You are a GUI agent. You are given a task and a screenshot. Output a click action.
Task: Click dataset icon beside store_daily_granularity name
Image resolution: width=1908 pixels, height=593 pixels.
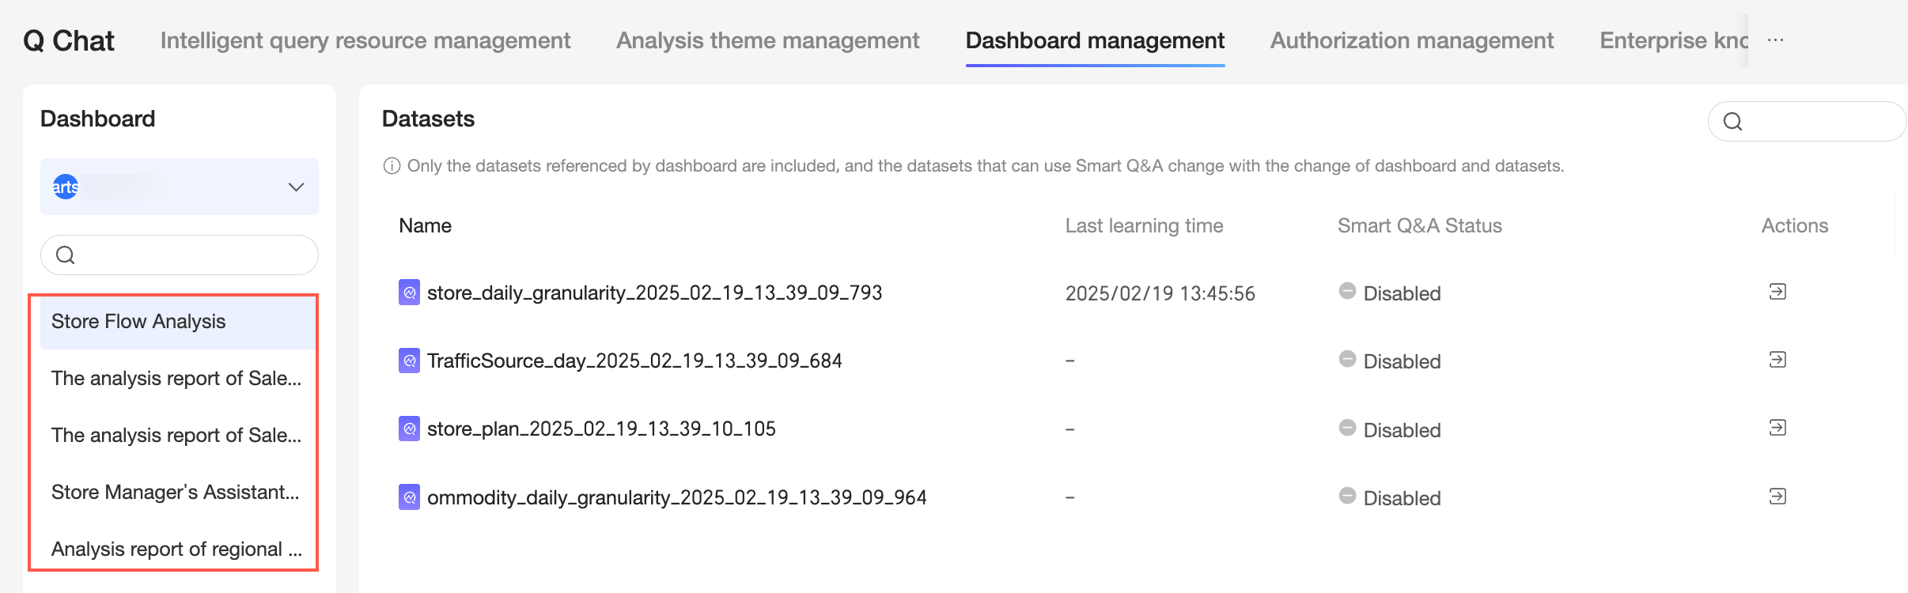[x=409, y=293]
